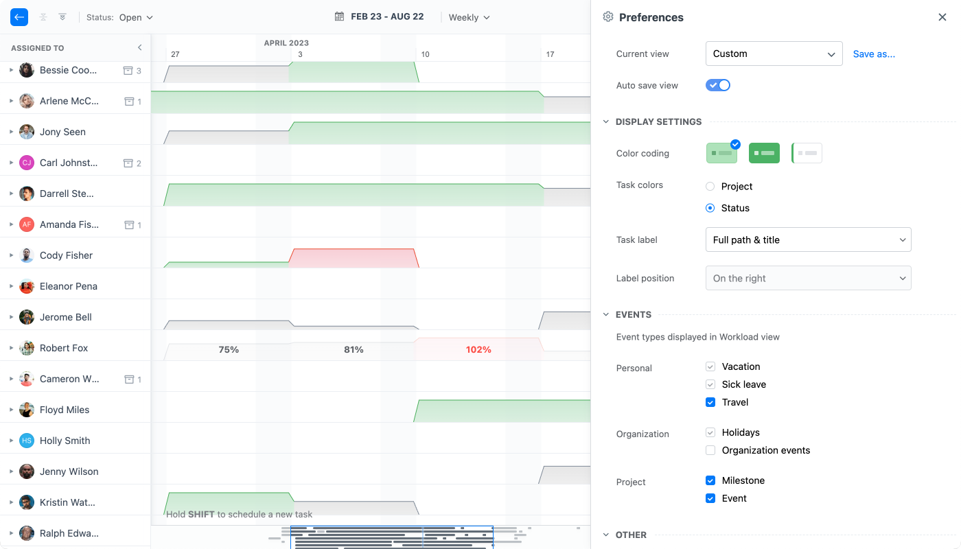The height and width of the screenshot is (549, 961).
Task: Click the collapse all rows icon
Action: click(x=43, y=17)
